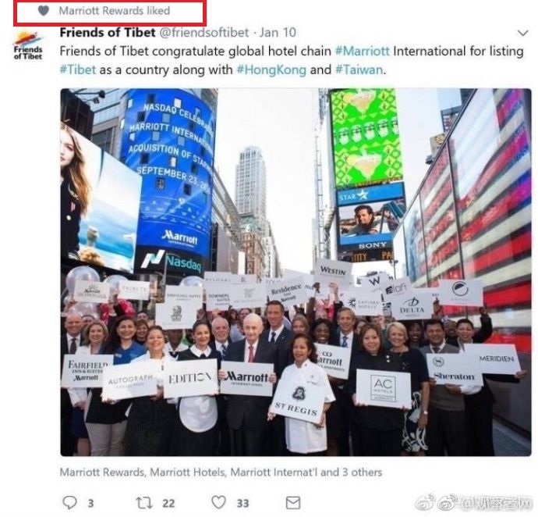
Task: Share via the envelope message icon
Action: pos(293,503)
